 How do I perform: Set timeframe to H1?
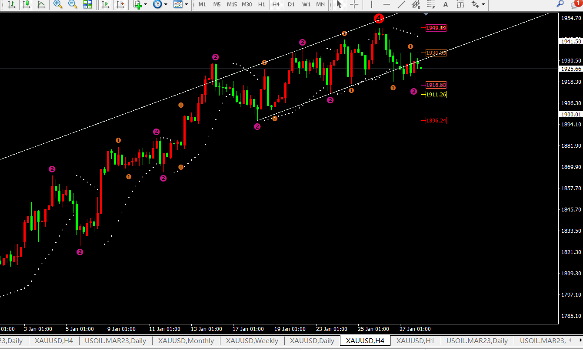[x=261, y=5]
